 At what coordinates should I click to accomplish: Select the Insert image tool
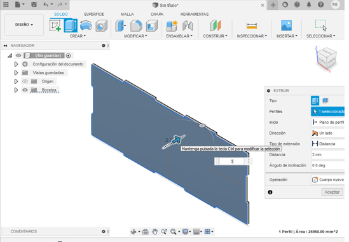pyautogui.click(x=287, y=25)
